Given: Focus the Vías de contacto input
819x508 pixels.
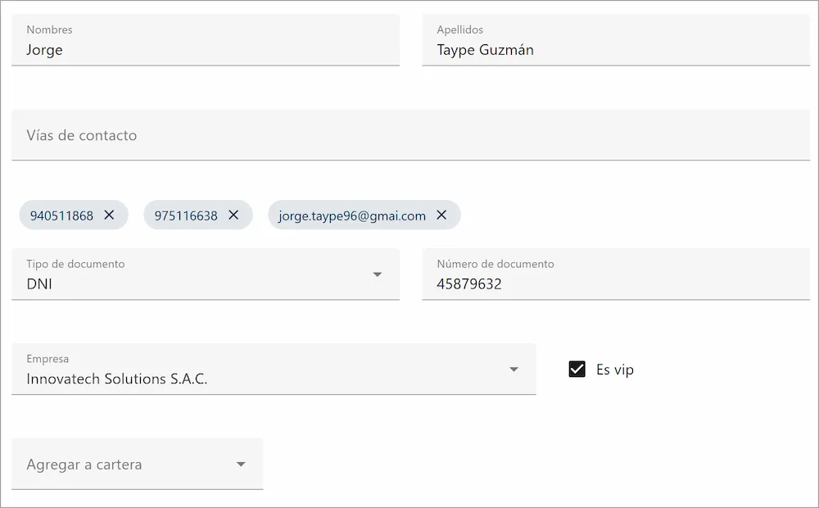Looking at the screenshot, I should coord(409,135).
